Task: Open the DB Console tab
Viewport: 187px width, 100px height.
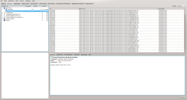Action: 43,4
